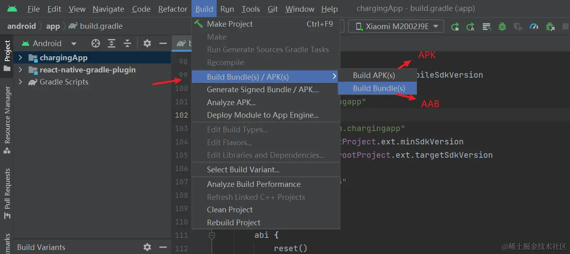Click 'ext.targetSdkVersion' code text
Image resolution: width=570 pixels, height=254 pixels.
click(444, 155)
